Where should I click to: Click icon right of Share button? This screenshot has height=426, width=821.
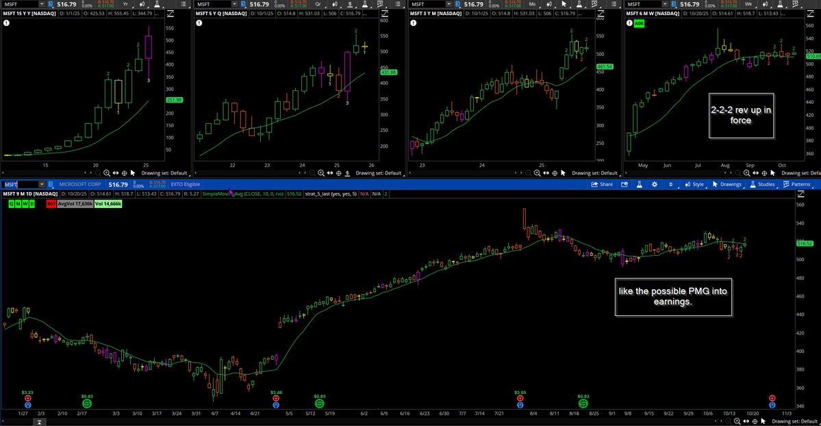[624, 184]
